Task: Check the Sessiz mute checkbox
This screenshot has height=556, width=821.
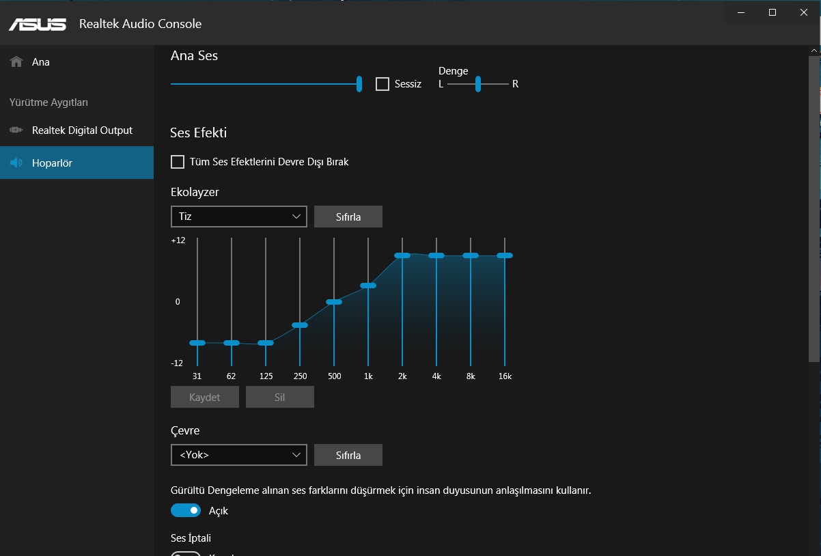Action: pos(382,84)
